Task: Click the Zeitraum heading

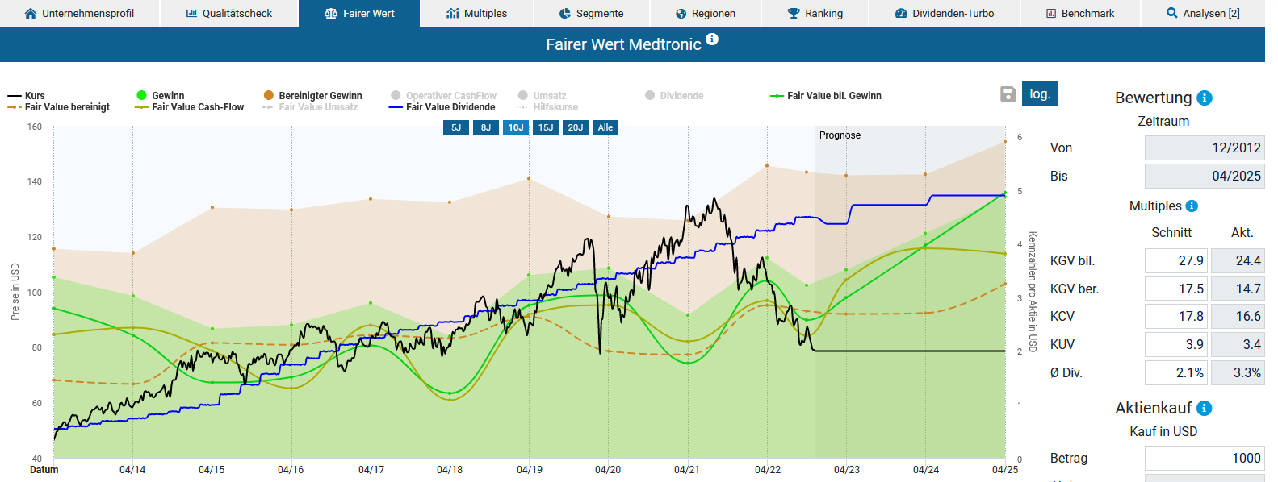Action: tap(1163, 122)
